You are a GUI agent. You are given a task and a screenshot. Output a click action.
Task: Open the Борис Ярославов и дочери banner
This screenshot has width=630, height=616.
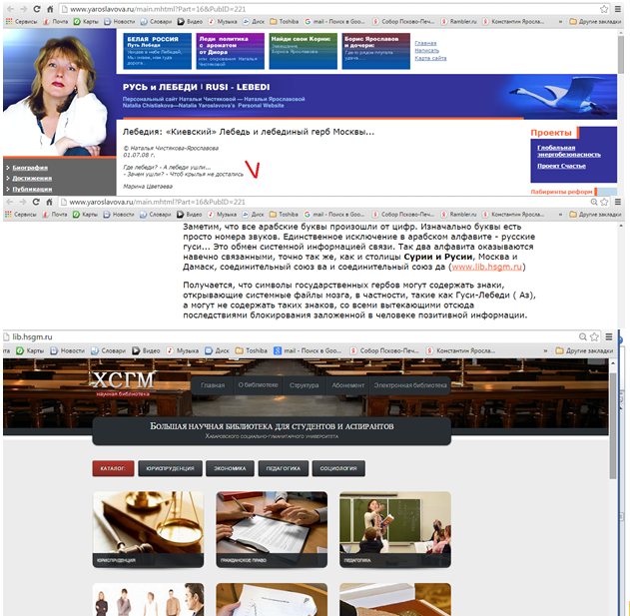(375, 52)
